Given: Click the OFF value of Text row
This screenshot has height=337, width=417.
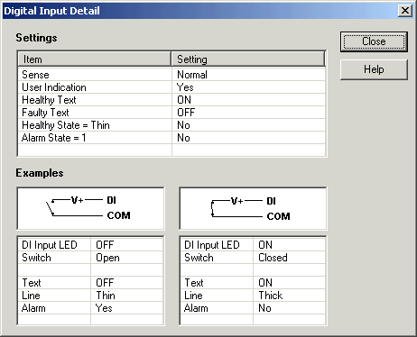Looking at the screenshot, I should (x=105, y=283).
